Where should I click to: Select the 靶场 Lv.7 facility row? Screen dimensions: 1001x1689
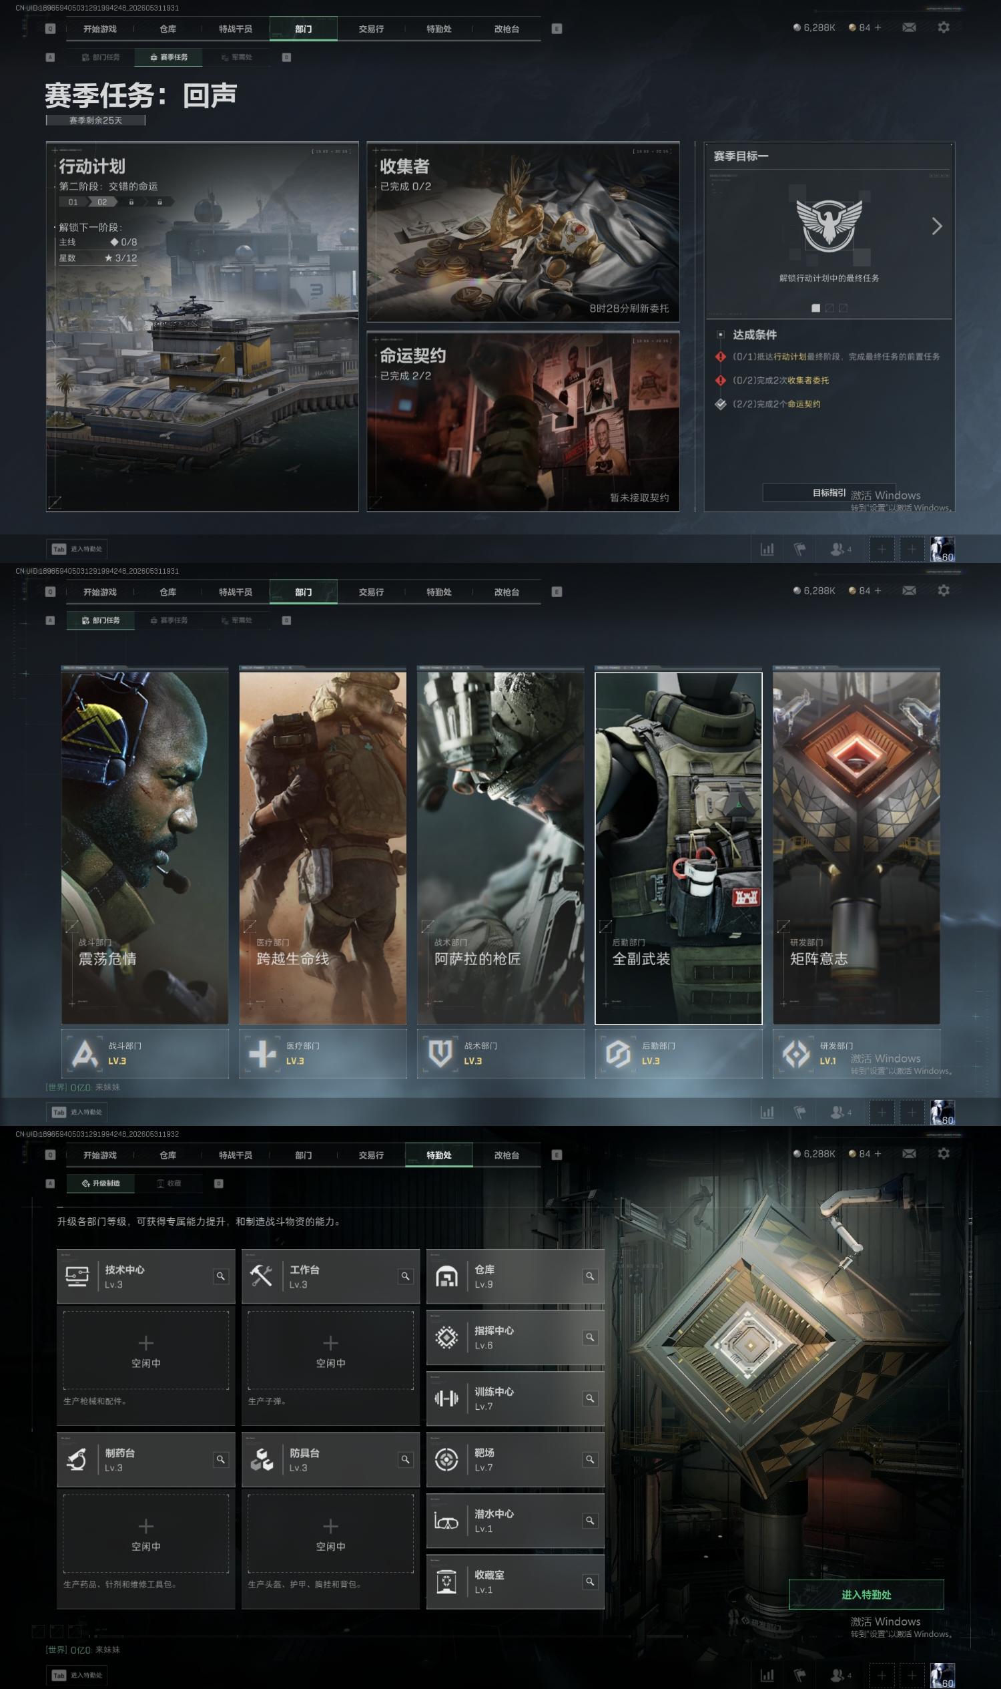(x=515, y=1459)
